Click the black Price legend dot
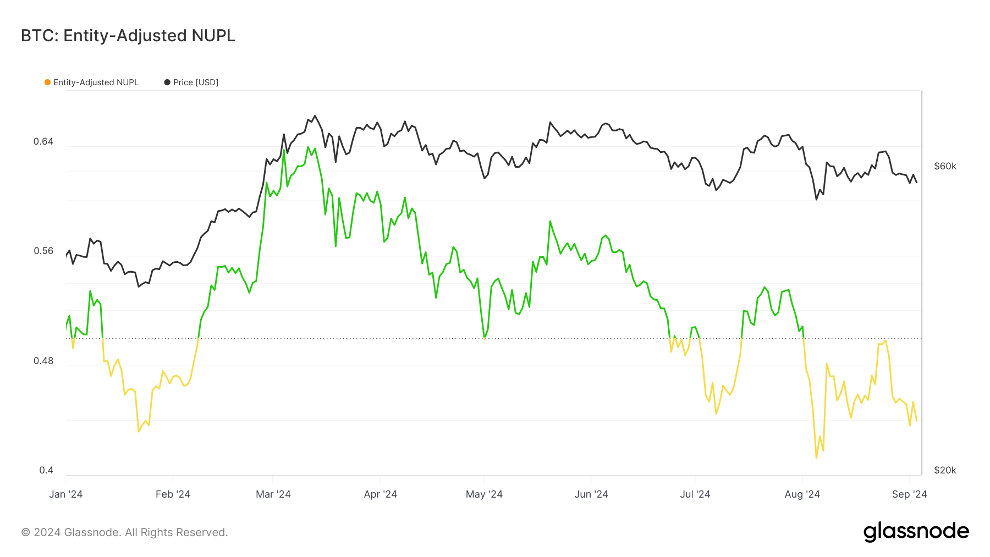This screenshot has height=557, width=990. [x=167, y=82]
